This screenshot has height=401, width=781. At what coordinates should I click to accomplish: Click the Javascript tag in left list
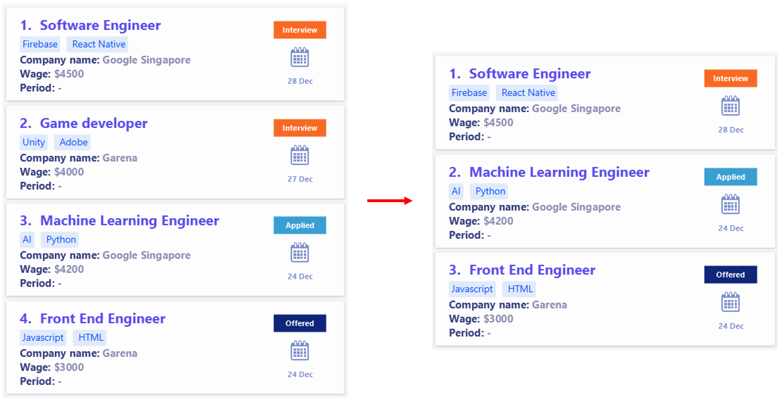tap(43, 338)
